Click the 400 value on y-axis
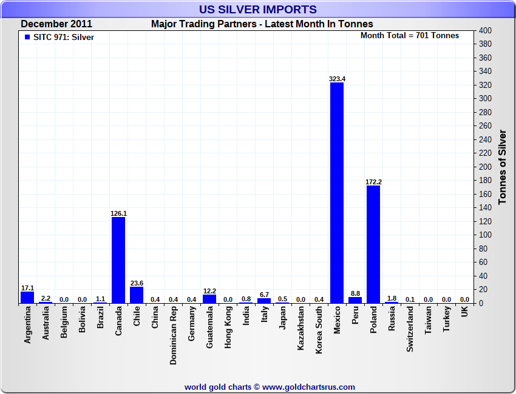The width and height of the screenshot is (516, 394). click(485, 30)
